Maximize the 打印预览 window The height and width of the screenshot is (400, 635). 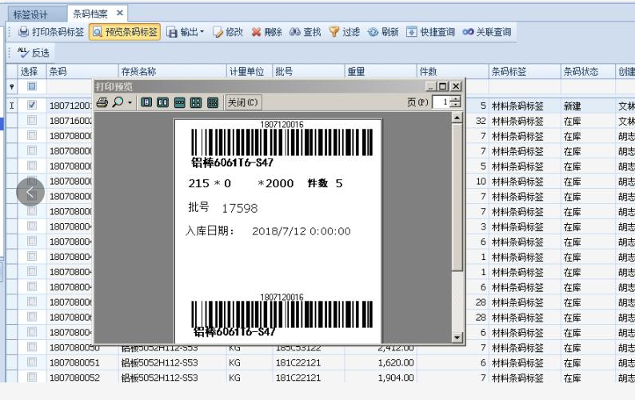coord(443,86)
